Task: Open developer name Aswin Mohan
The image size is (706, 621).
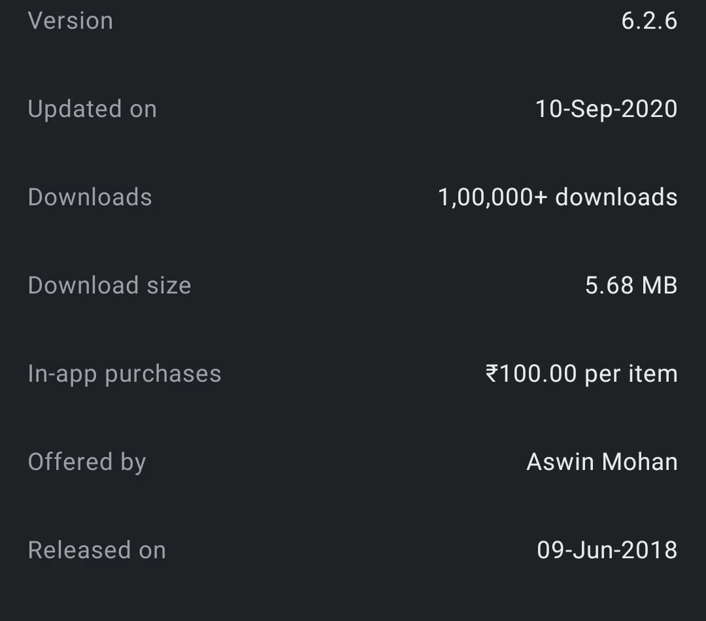Action: click(601, 462)
